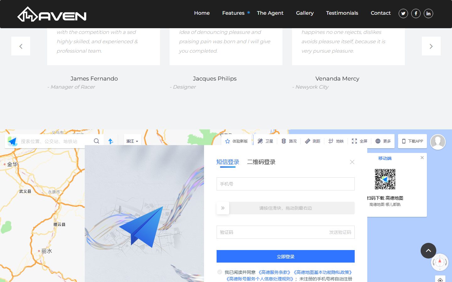Click the 高德地图 download QR code
Image resolution: width=452 pixels, height=282 pixels.
coord(385,179)
